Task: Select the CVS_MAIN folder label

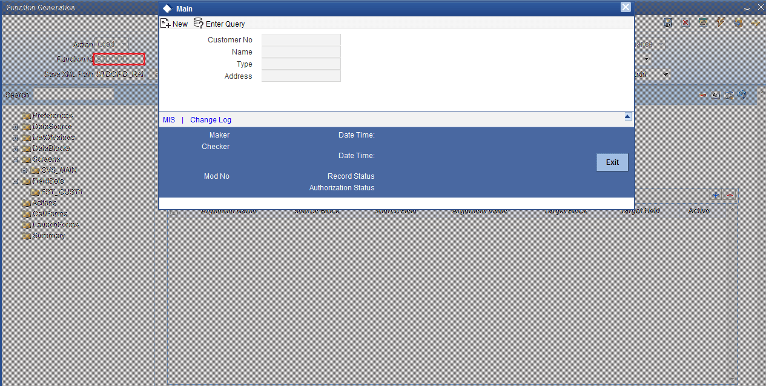Action: coord(59,170)
